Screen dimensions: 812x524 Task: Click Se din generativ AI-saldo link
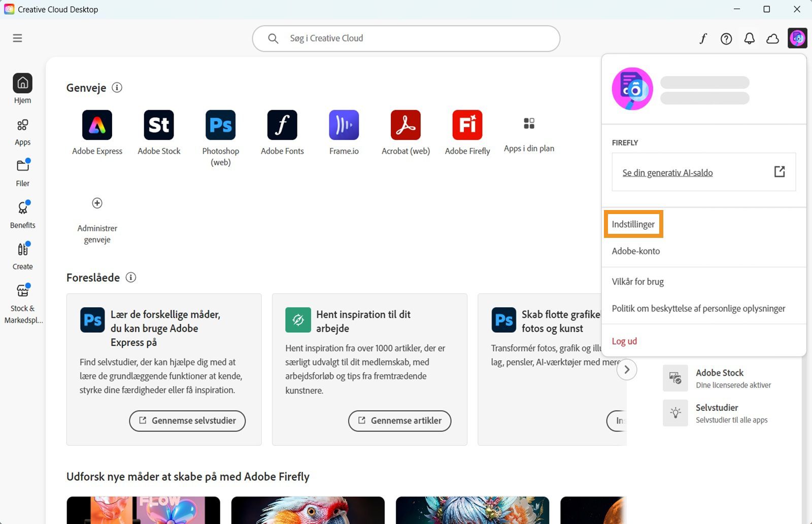(667, 173)
